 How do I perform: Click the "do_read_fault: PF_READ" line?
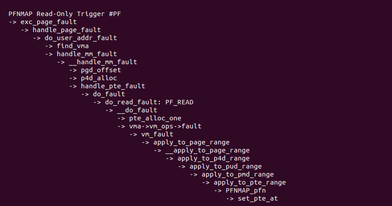click(x=149, y=102)
